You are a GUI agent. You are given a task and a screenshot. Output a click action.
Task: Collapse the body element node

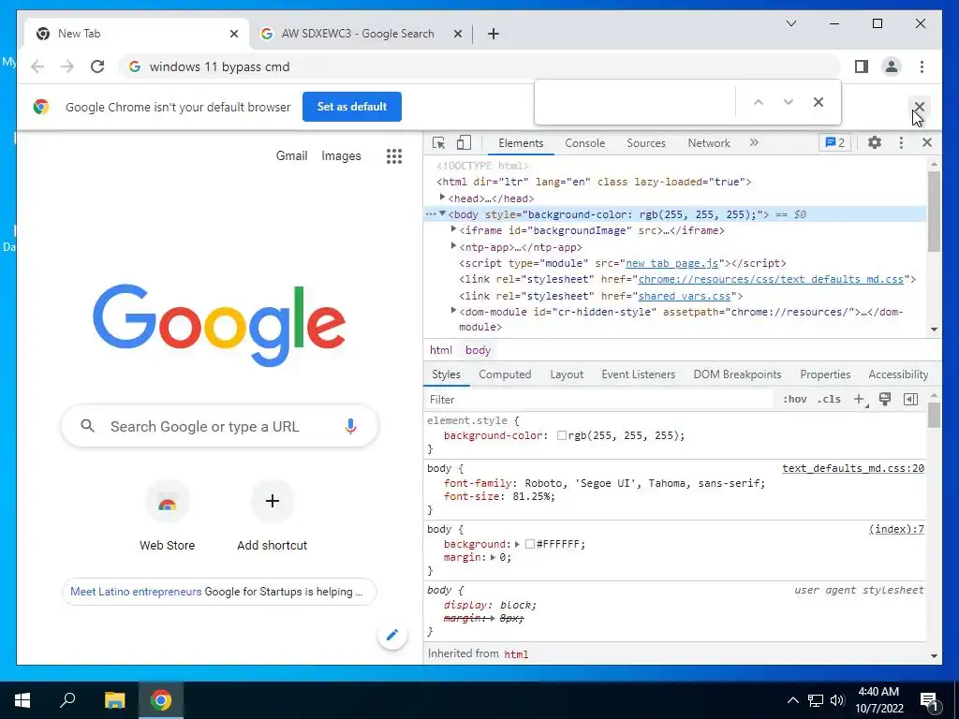442,213
